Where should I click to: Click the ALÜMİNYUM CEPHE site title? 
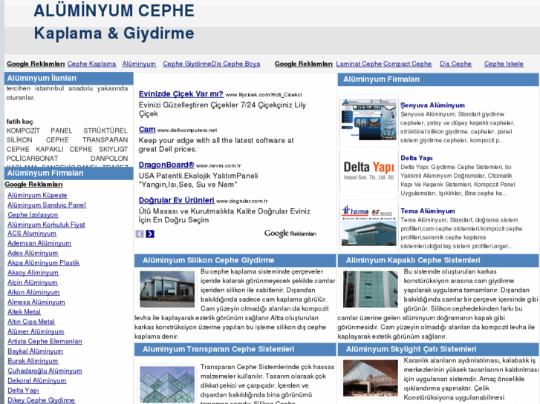(114, 10)
